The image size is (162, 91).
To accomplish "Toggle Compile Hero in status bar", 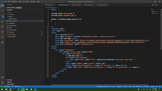I will 103,86.
